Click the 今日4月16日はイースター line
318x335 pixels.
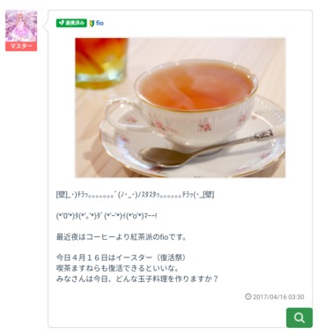(121, 257)
